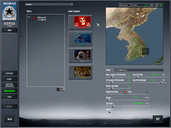
Task: Adjust the Fog Percentage slider
Action: click(x=161, y=82)
